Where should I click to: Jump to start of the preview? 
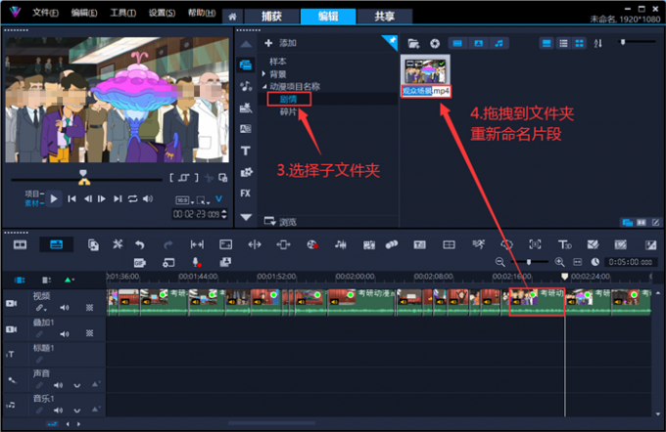[71, 198]
